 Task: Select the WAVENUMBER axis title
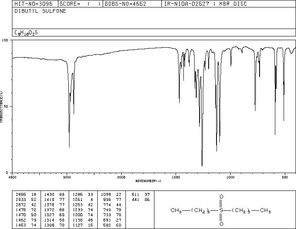(148, 181)
